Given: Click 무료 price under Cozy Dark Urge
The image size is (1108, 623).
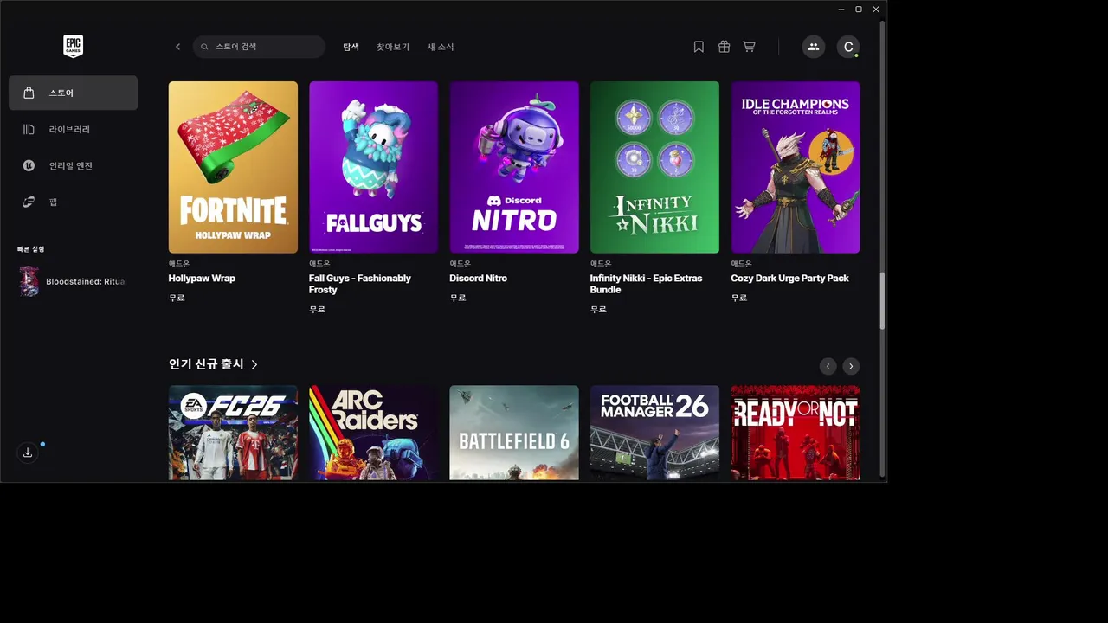Looking at the screenshot, I should (x=739, y=298).
